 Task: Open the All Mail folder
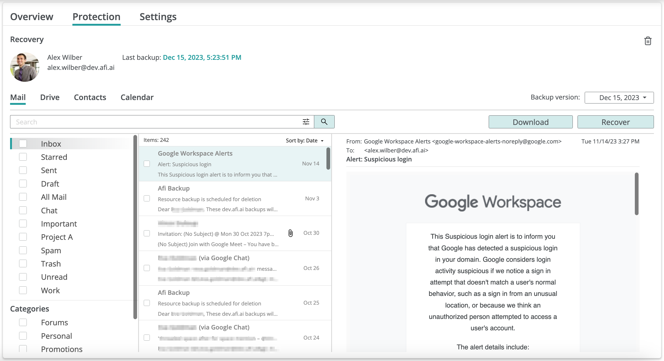click(x=54, y=197)
